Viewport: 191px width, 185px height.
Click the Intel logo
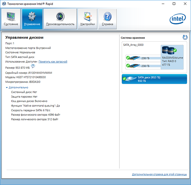pos(178,19)
